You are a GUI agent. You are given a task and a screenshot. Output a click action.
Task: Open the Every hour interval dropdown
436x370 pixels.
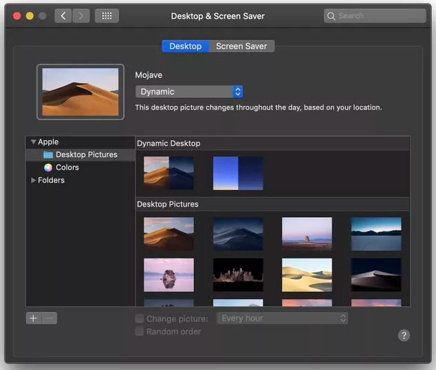[283, 318]
